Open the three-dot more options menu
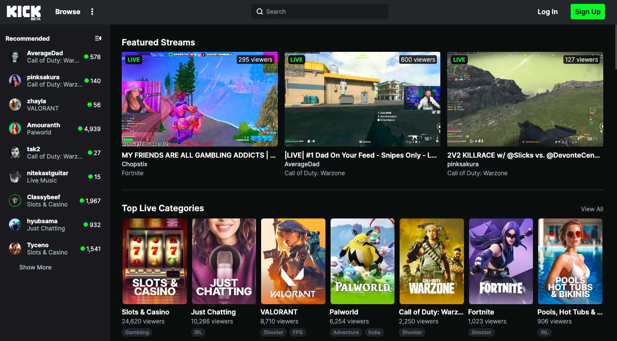The width and height of the screenshot is (617, 341). click(x=92, y=12)
